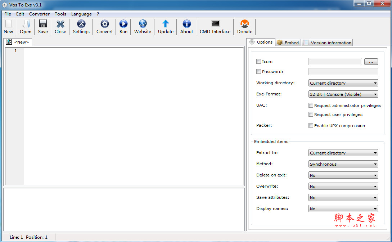Open the Website globe icon

[143, 24]
